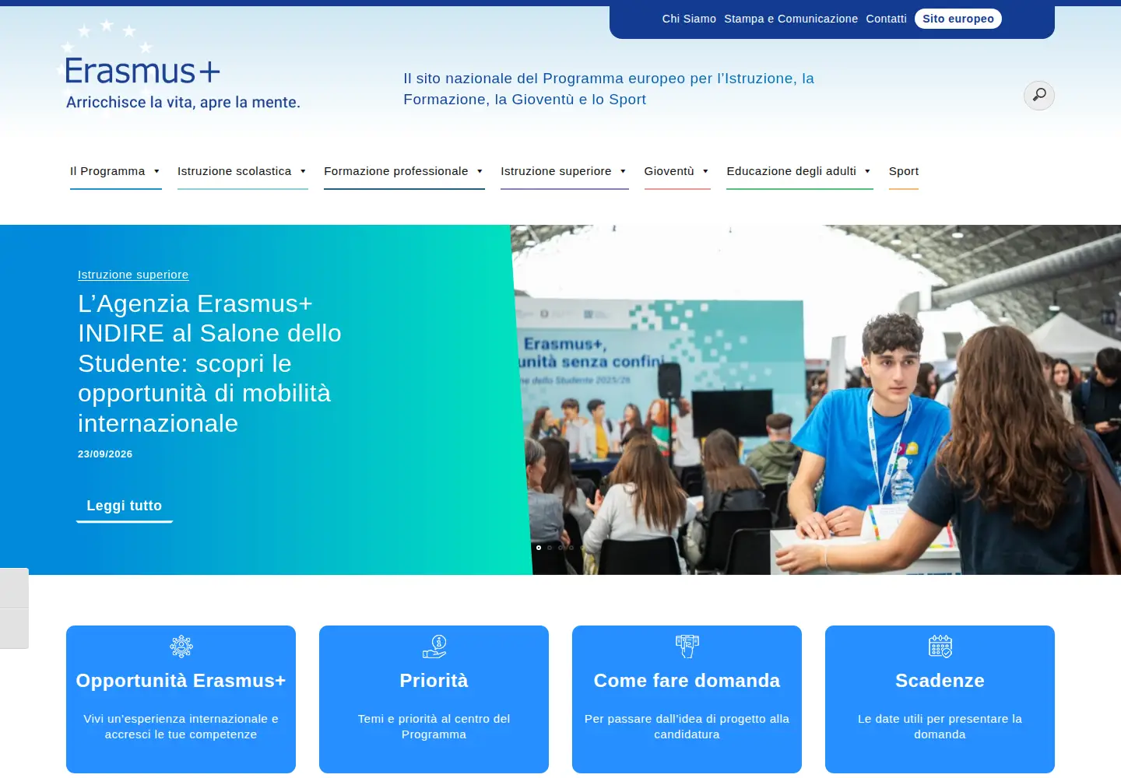Image resolution: width=1121 pixels, height=778 pixels.
Task: Click the document icon on Come fare domanda card
Action: [x=687, y=647]
